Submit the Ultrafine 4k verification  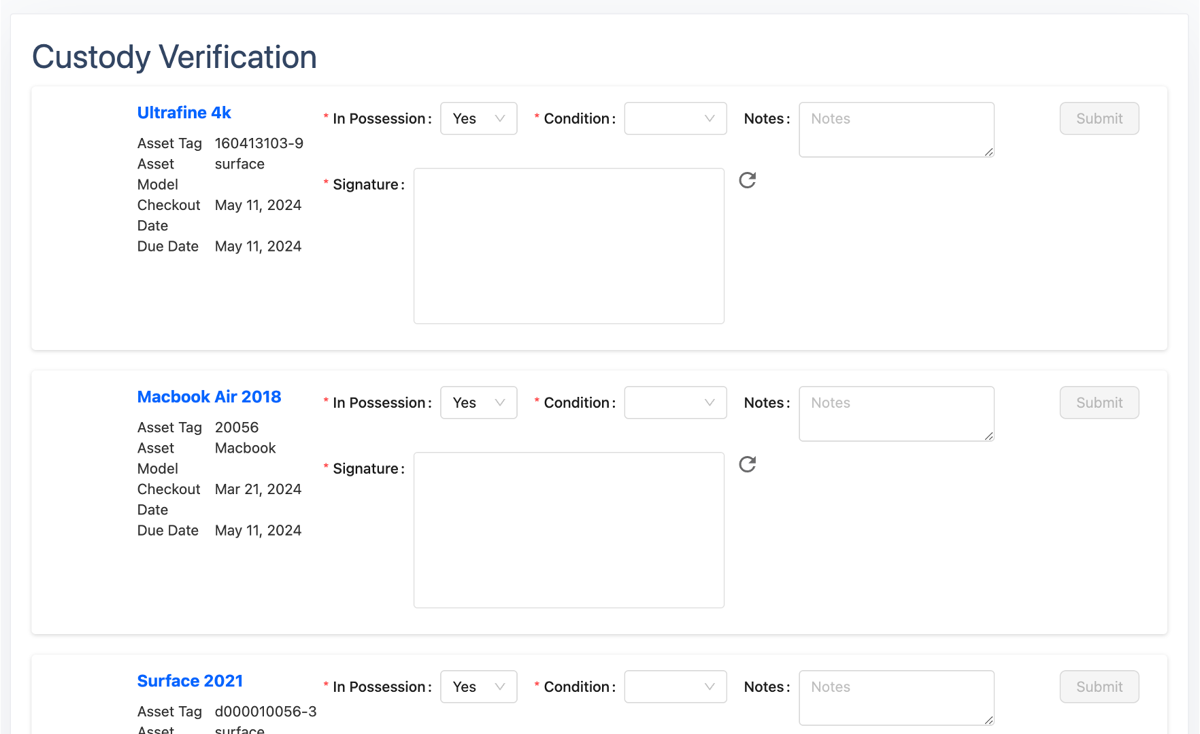[1099, 118]
